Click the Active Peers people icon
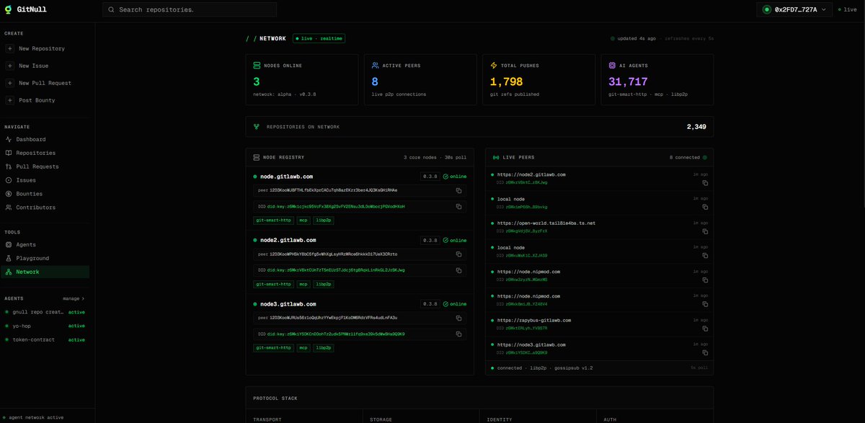The width and height of the screenshot is (865, 423). coord(375,66)
